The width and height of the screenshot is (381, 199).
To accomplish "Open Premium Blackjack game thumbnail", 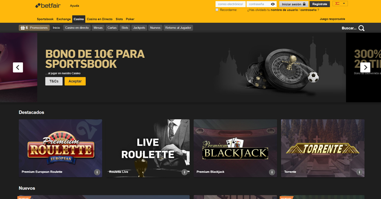I will (x=235, y=148).
